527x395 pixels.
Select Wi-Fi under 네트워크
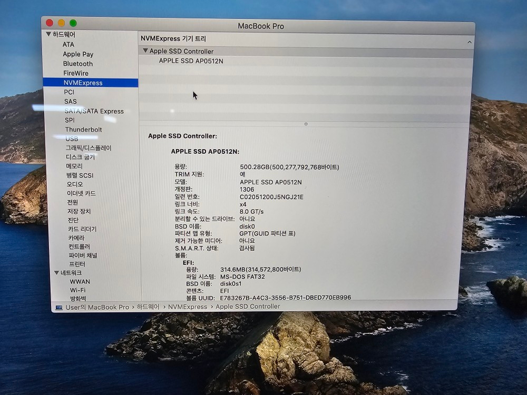[77, 290]
